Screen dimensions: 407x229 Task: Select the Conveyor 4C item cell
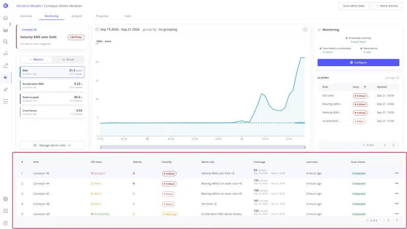(41, 193)
